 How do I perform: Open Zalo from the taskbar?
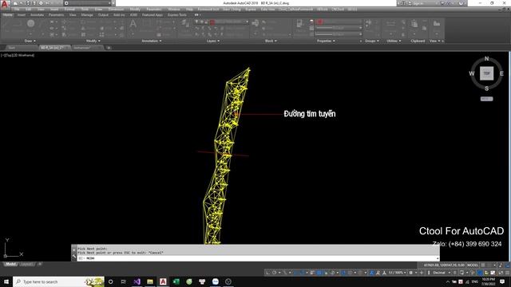(216, 281)
